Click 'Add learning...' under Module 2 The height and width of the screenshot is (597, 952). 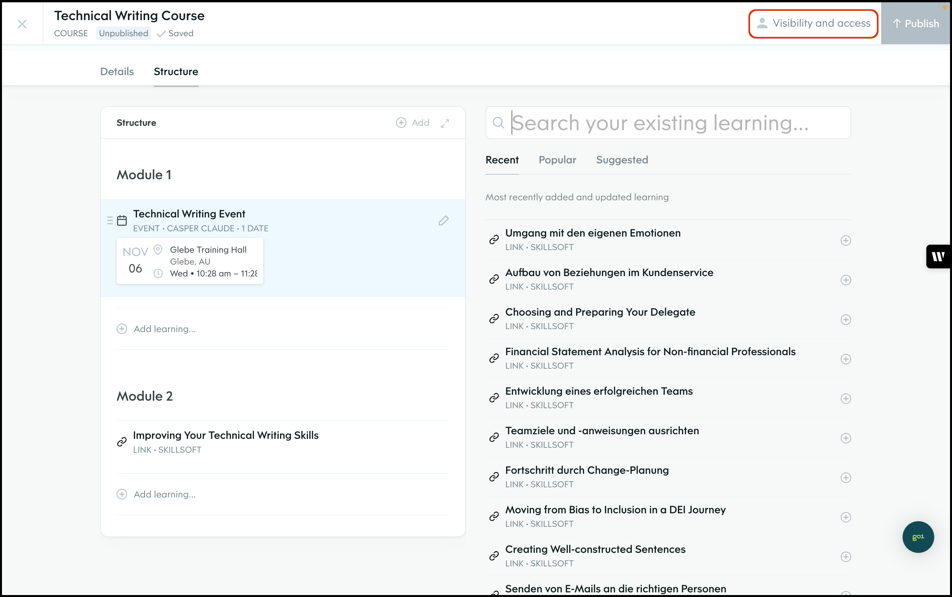164,494
